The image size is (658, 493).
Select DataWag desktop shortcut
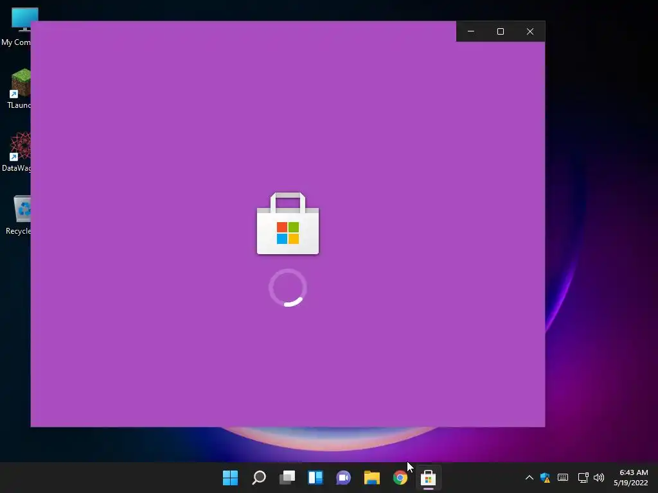coord(17,151)
